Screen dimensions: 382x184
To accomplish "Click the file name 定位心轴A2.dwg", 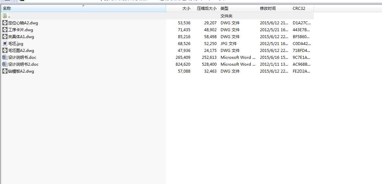I will [23, 23].
